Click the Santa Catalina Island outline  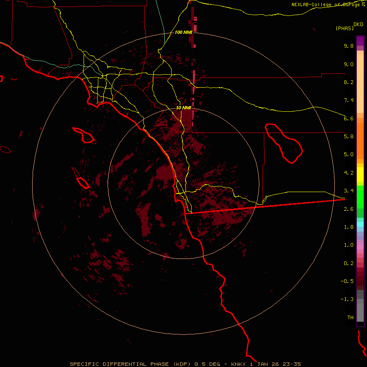click(84, 135)
